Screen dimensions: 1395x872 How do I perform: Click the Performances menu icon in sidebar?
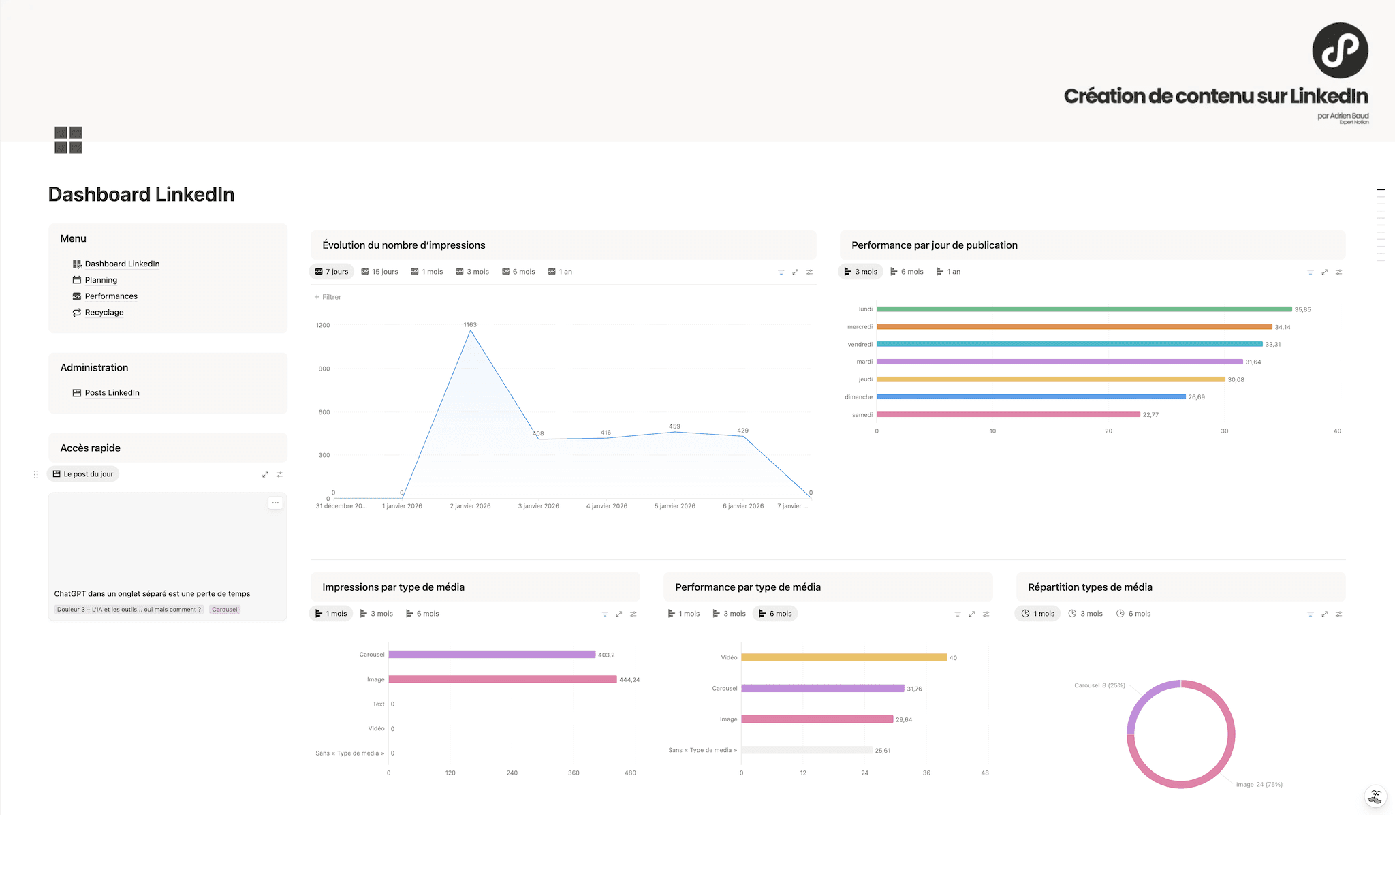[x=77, y=296]
